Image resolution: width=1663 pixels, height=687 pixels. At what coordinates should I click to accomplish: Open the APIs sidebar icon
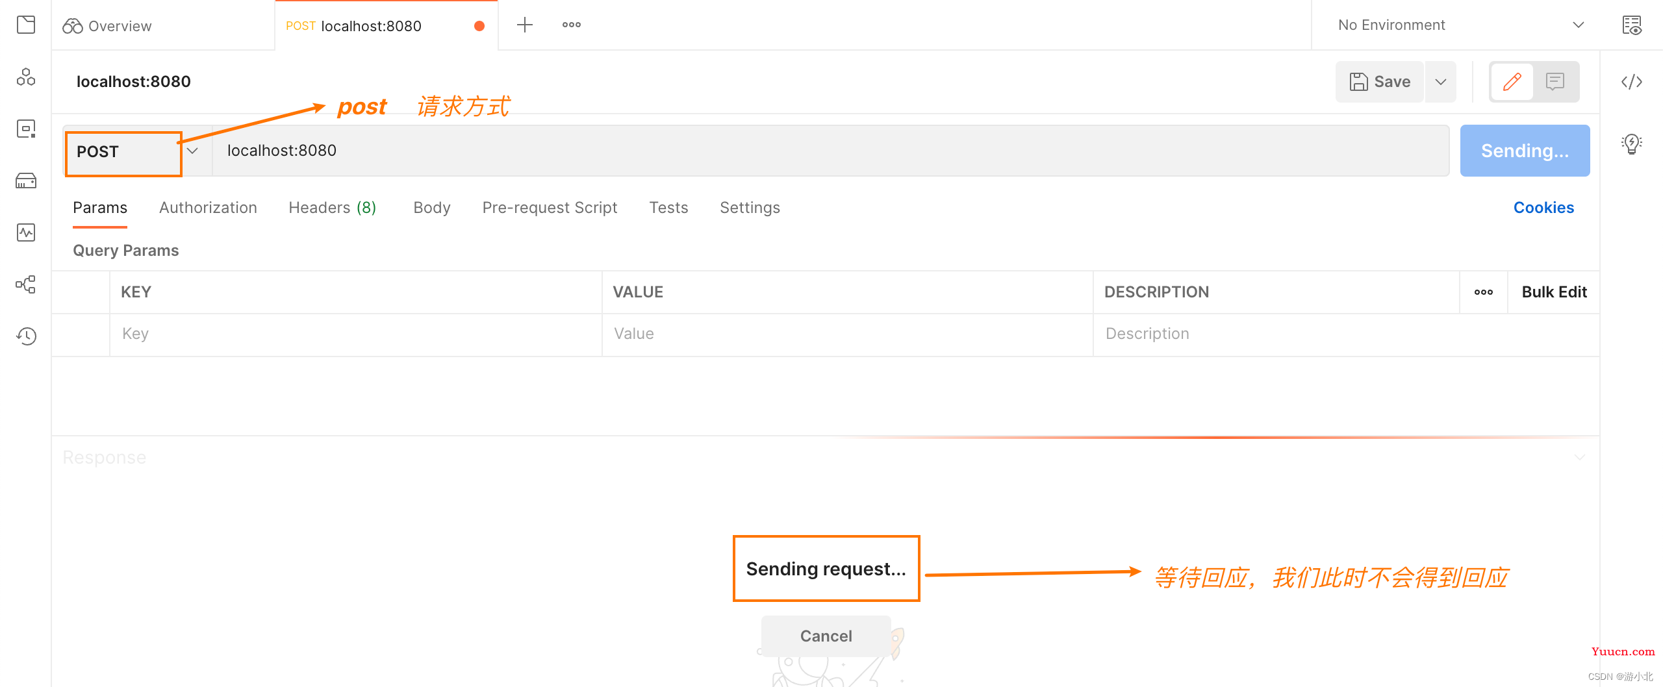26,77
